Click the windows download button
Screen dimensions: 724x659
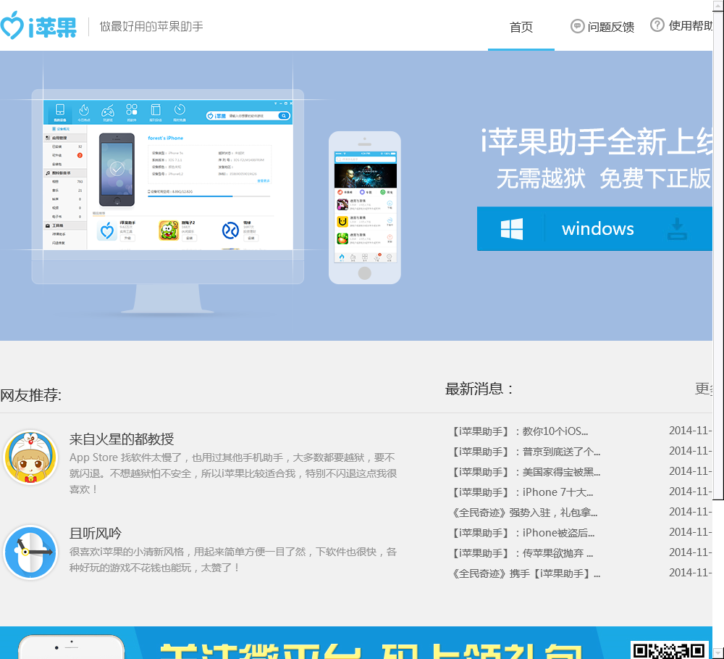point(594,228)
